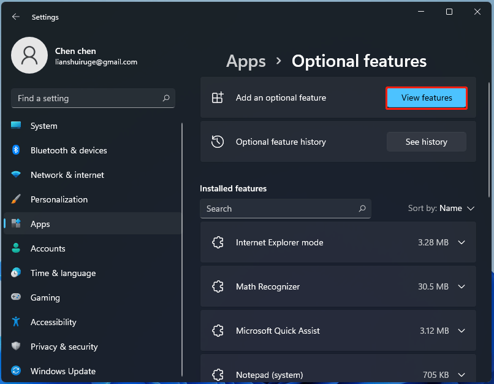The image size is (494, 384).
Task: Expand Notepad (system) details
Action: 462,375
